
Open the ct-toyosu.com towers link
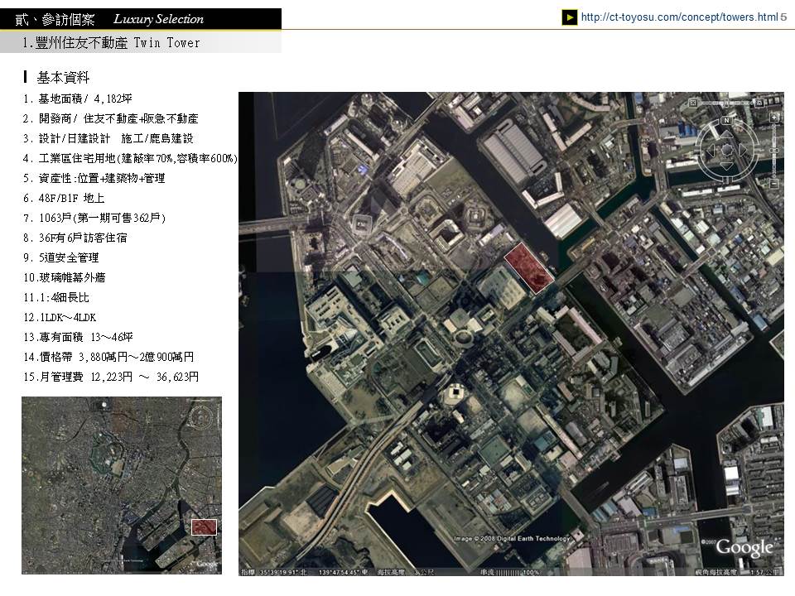coord(679,17)
